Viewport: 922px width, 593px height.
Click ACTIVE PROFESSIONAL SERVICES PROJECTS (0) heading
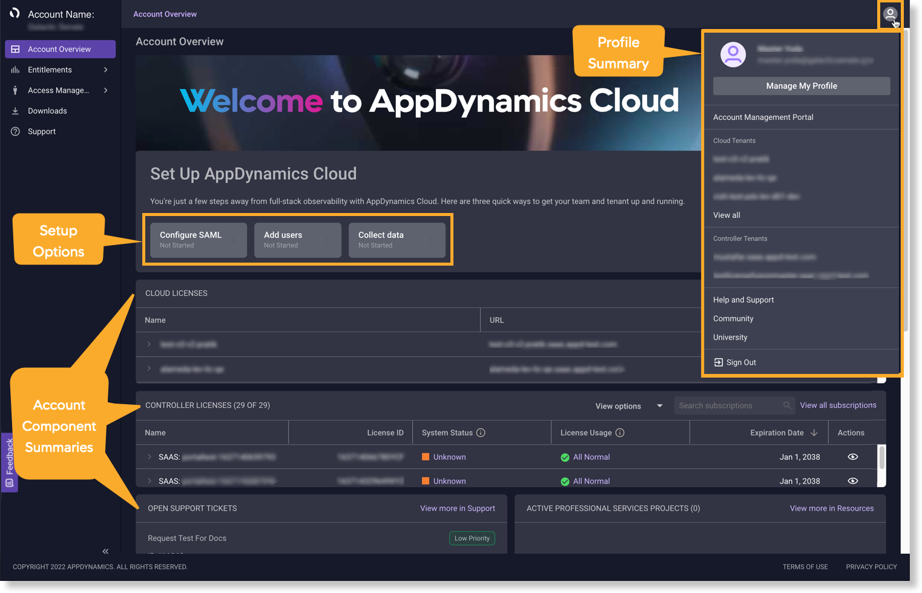pyautogui.click(x=613, y=508)
